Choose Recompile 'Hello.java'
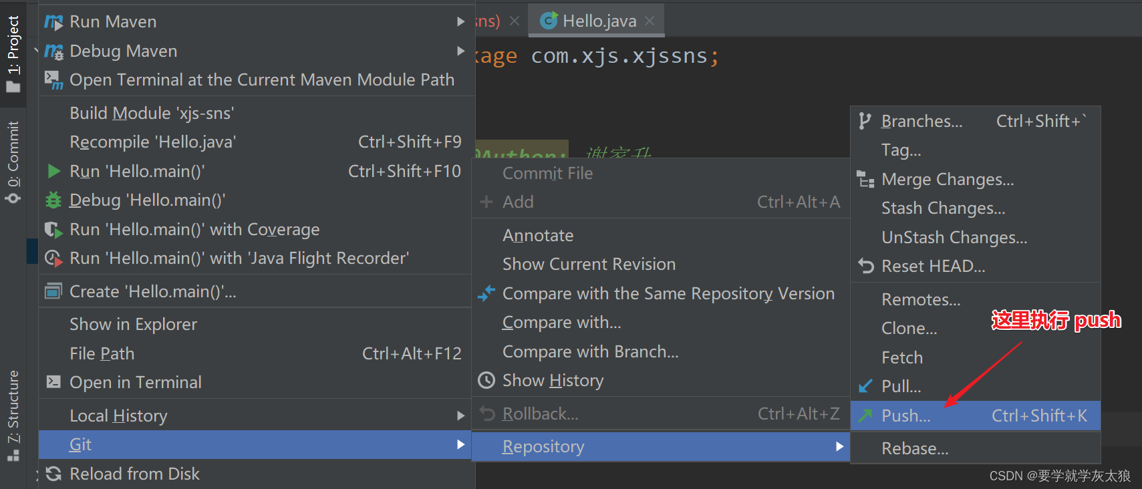This screenshot has height=489, width=1142. click(257, 142)
